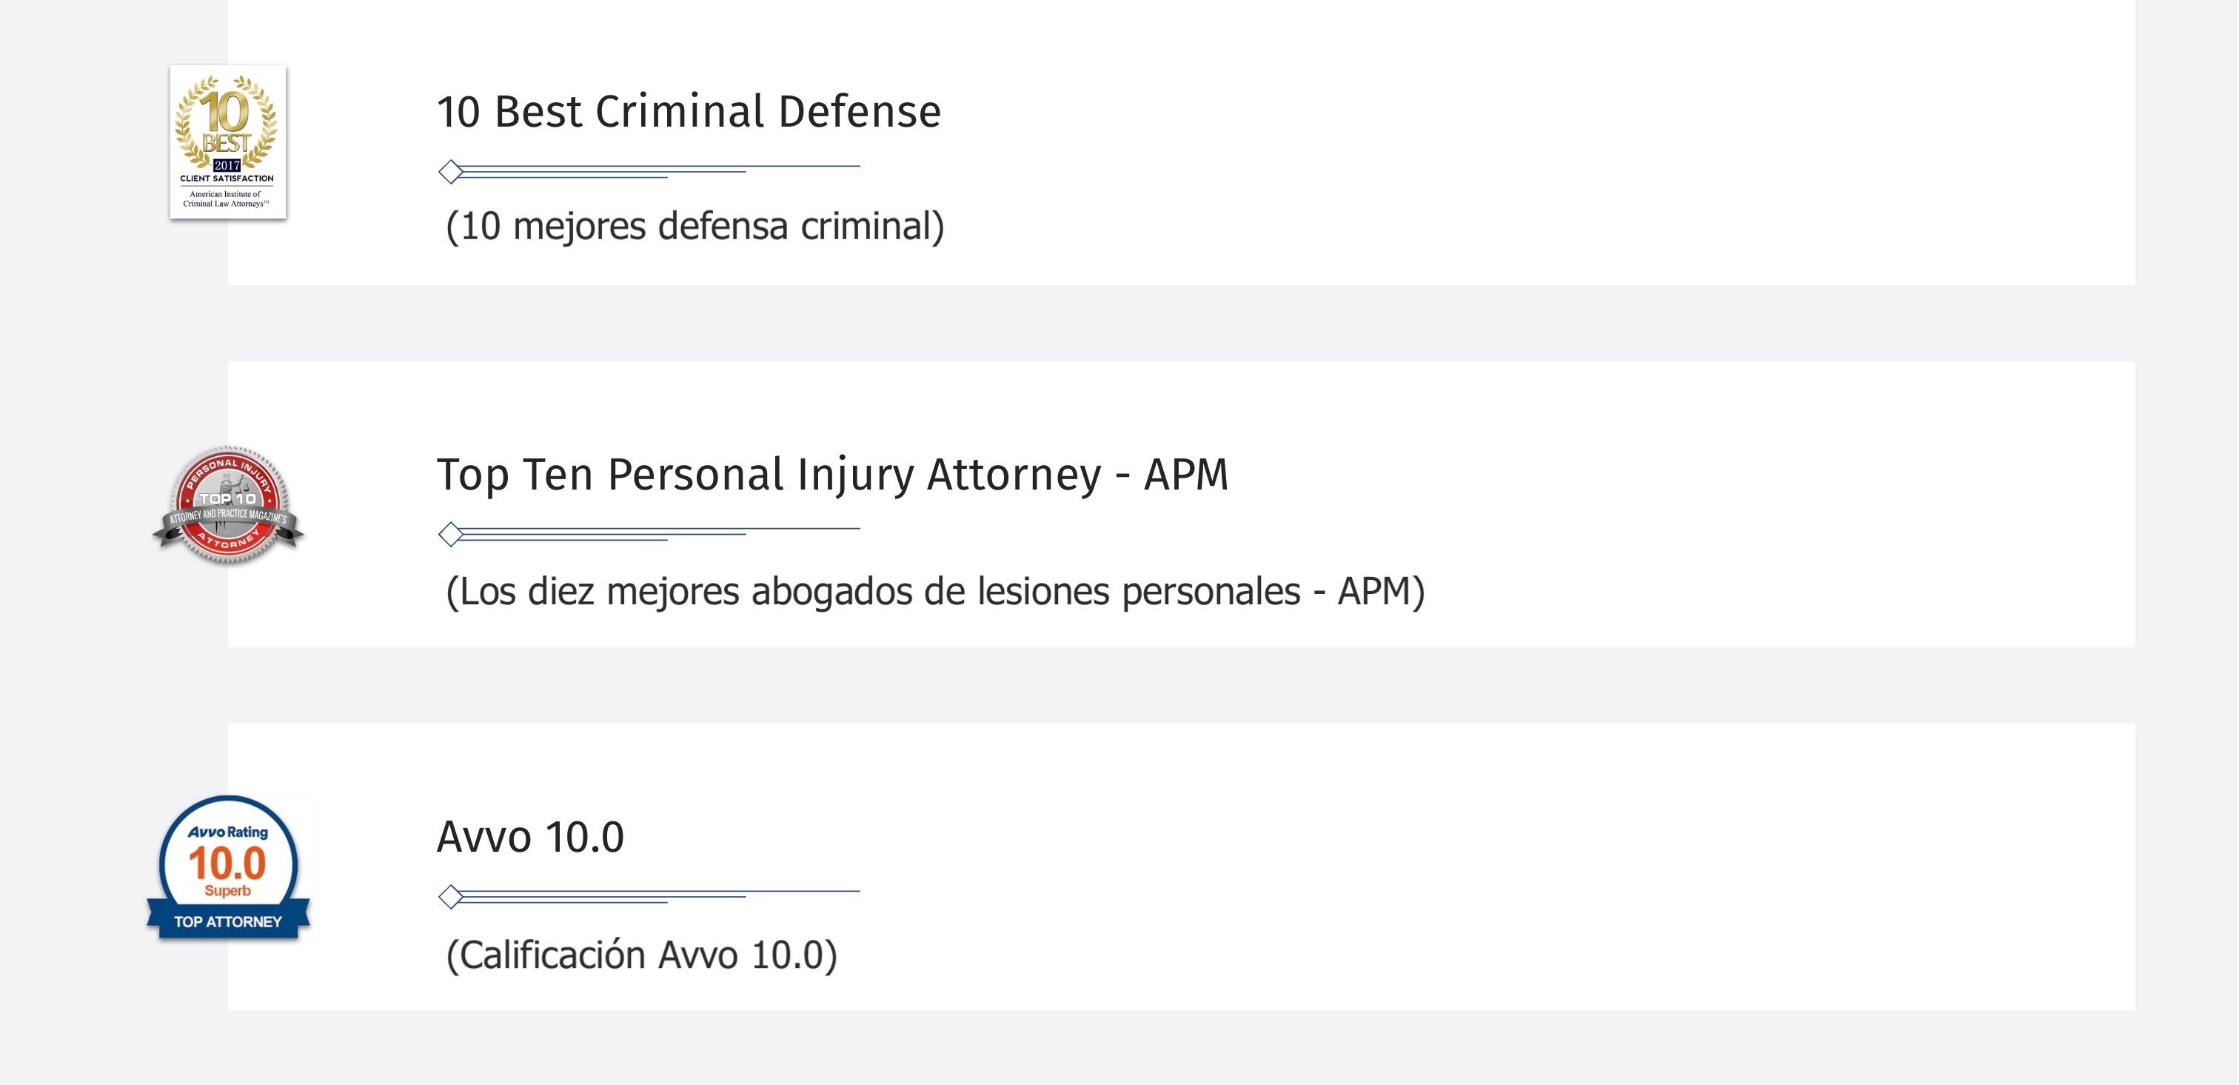
Task: Click divider line below 10 Best Criminal Defense
Action: (649, 171)
